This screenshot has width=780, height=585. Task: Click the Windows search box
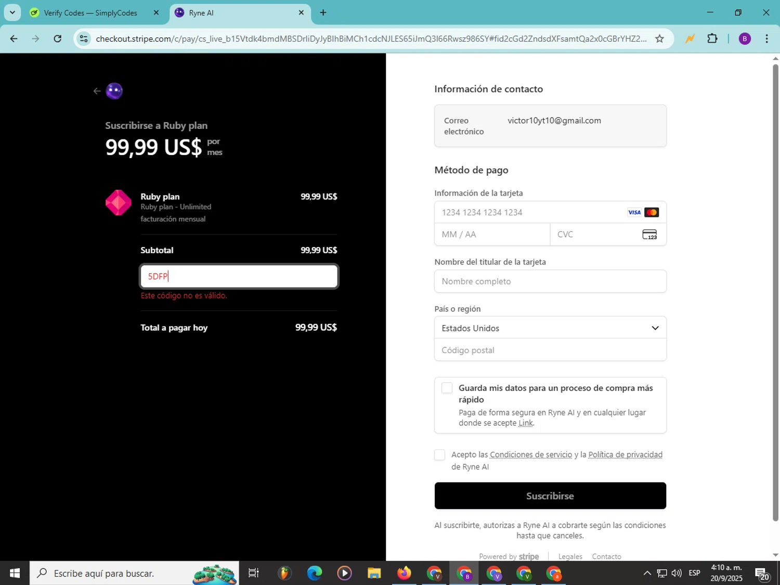pyautogui.click(x=134, y=573)
